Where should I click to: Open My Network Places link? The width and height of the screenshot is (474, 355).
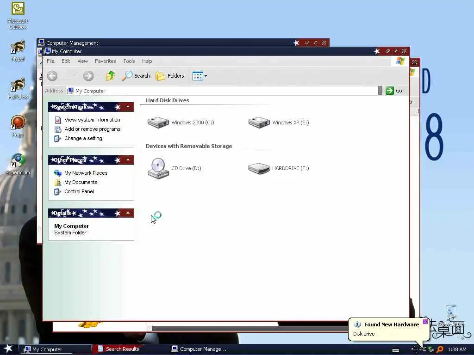click(x=86, y=173)
